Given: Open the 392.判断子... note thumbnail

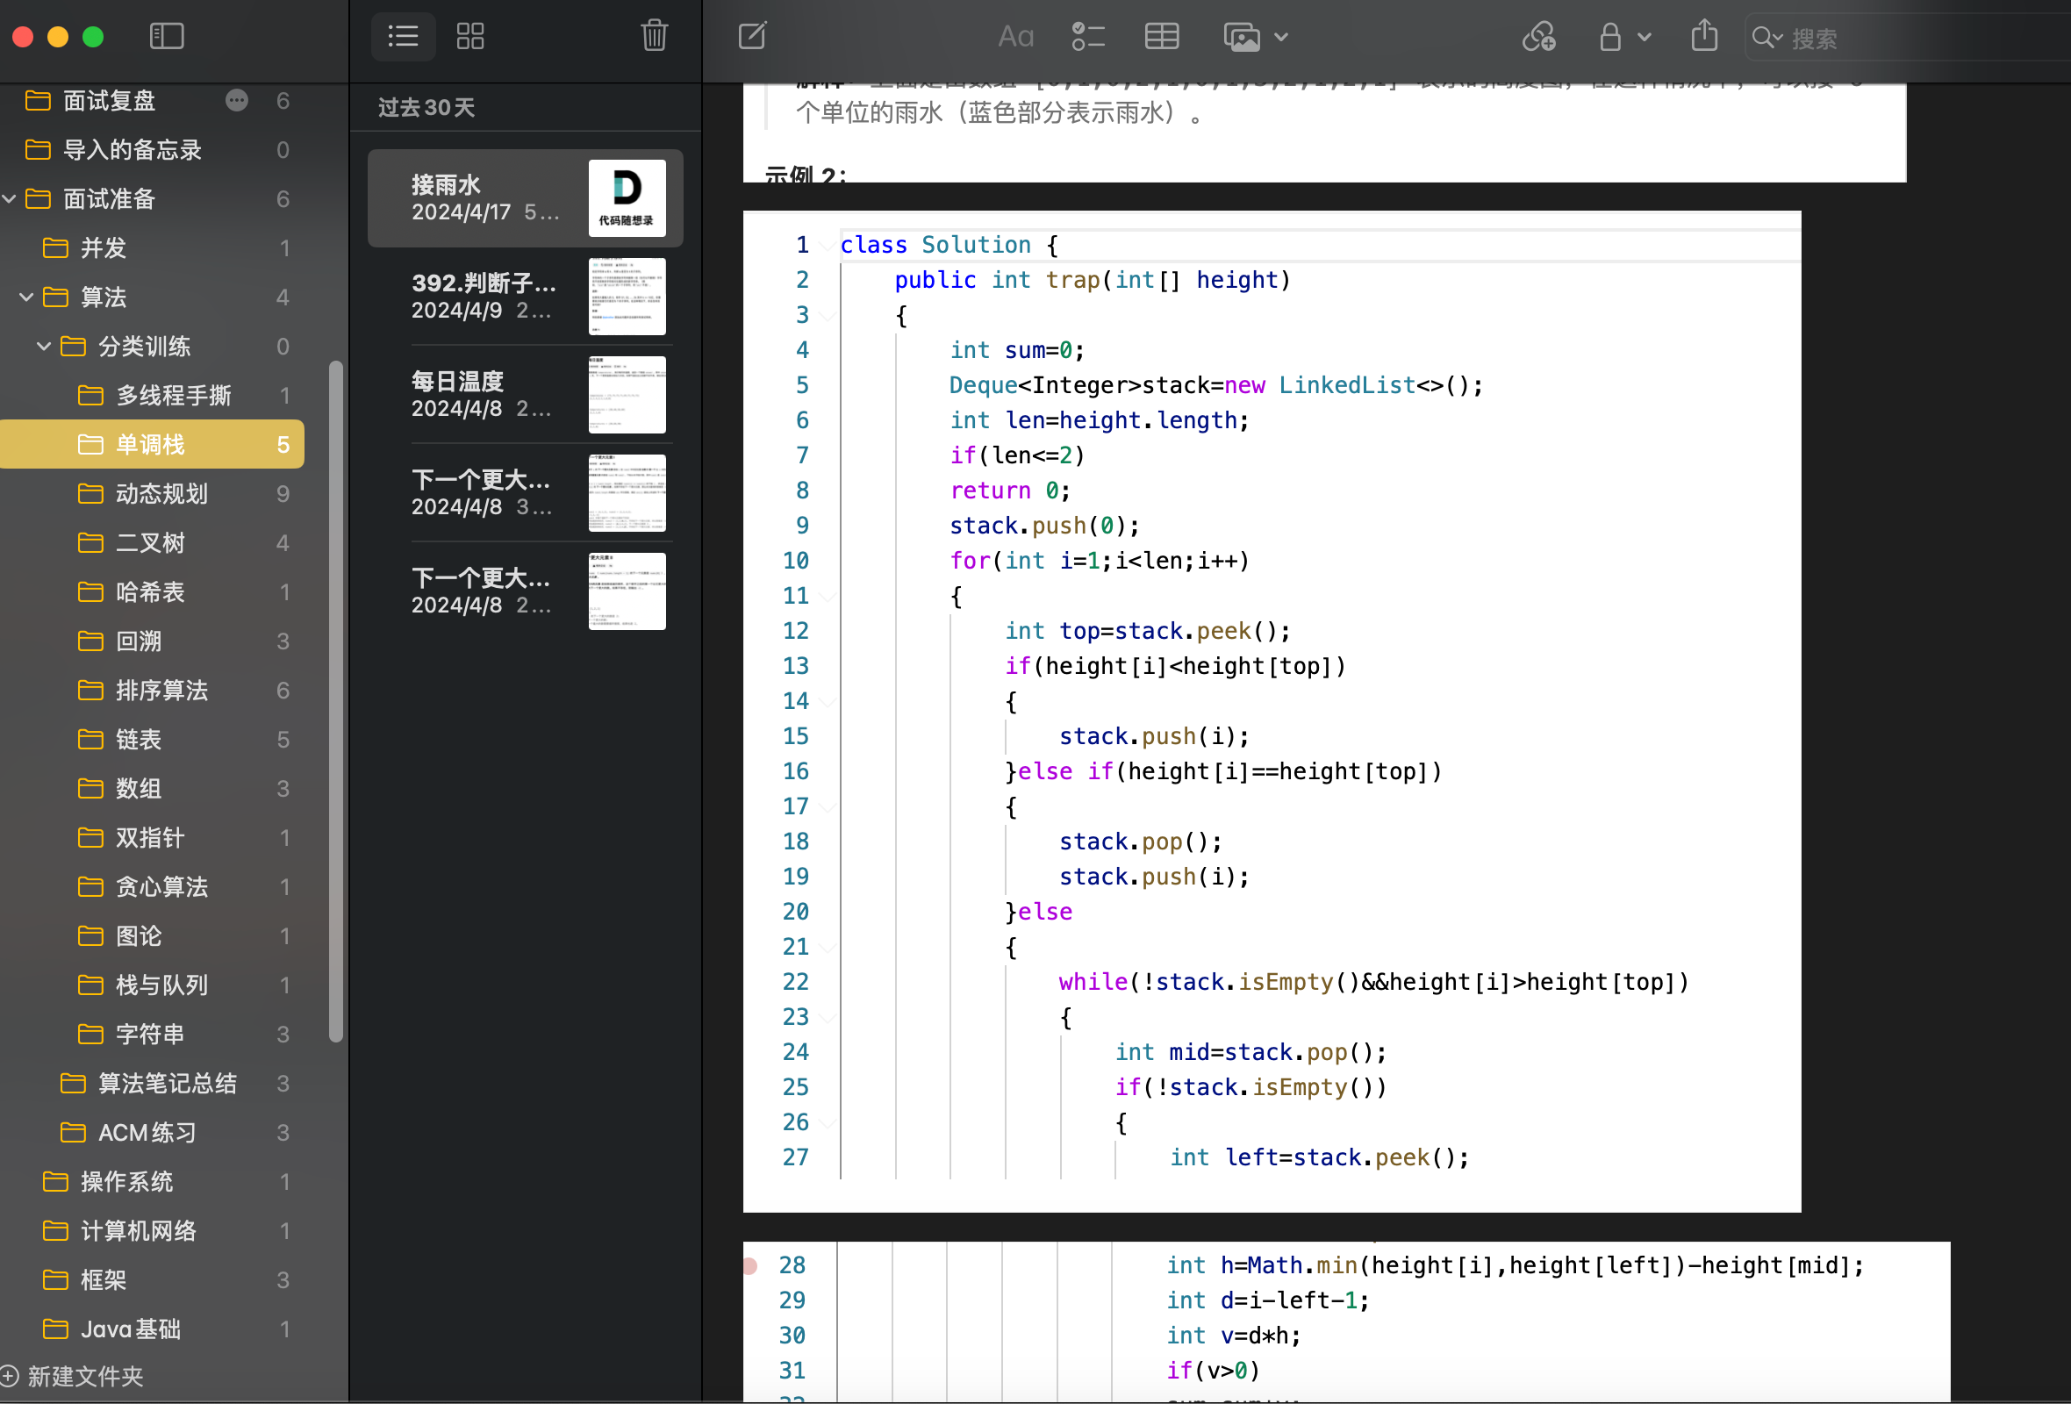Looking at the screenshot, I should pyautogui.click(x=627, y=297).
